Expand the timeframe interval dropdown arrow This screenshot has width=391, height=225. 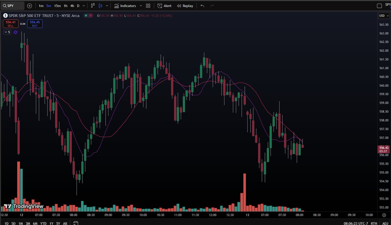(x=84, y=6)
